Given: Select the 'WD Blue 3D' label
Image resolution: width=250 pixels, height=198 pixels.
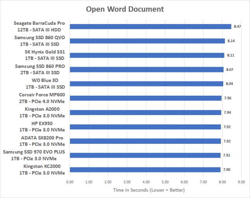Looking at the screenshot, I should (x=45, y=80).
